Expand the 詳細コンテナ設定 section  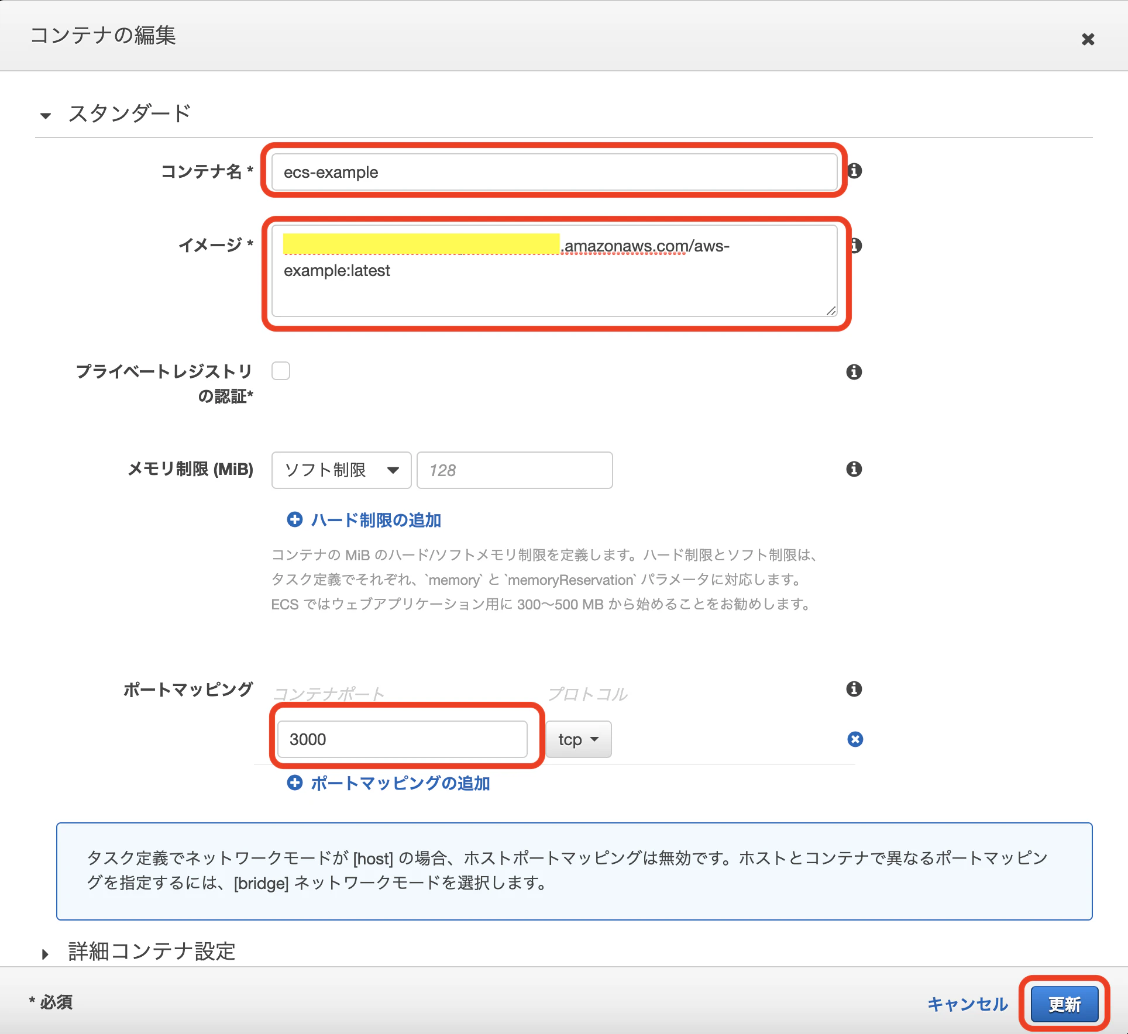46,954
